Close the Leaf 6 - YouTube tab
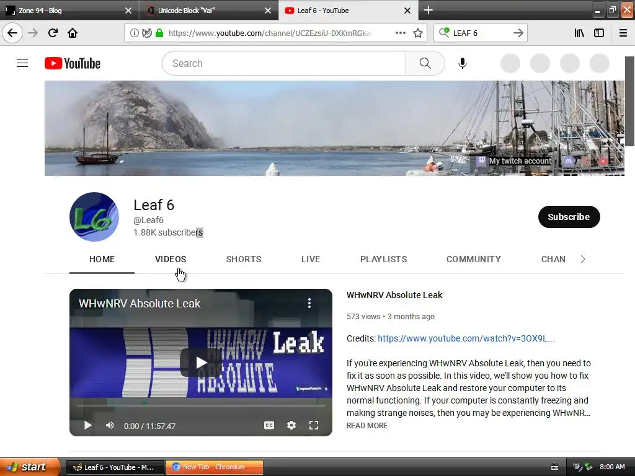The image size is (635, 476). (x=407, y=11)
